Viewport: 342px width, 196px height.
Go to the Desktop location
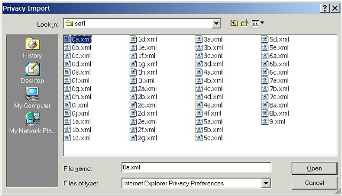point(33,73)
